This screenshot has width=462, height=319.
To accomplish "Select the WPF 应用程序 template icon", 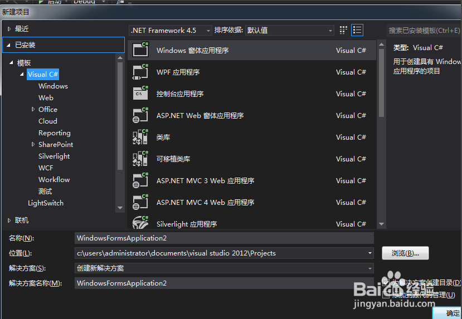I will click(140, 71).
